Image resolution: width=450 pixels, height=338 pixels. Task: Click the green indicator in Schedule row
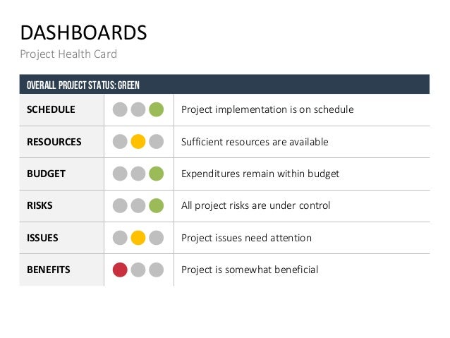click(157, 110)
